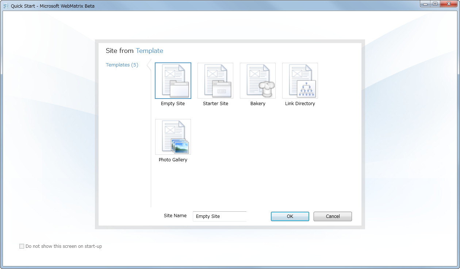Image resolution: width=460 pixels, height=269 pixels.
Task: Choose the Photo Gallery template icon
Action: [x=173, y=137]
